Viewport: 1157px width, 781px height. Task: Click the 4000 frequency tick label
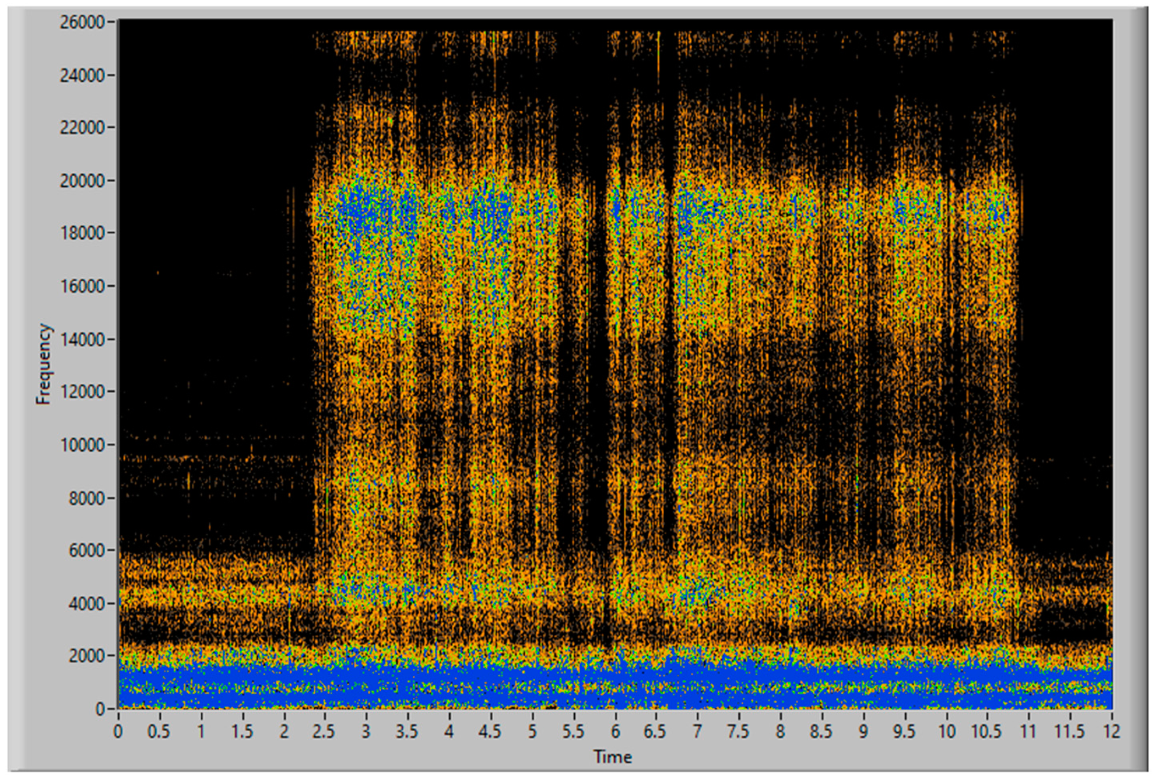(x=86, y=604)
